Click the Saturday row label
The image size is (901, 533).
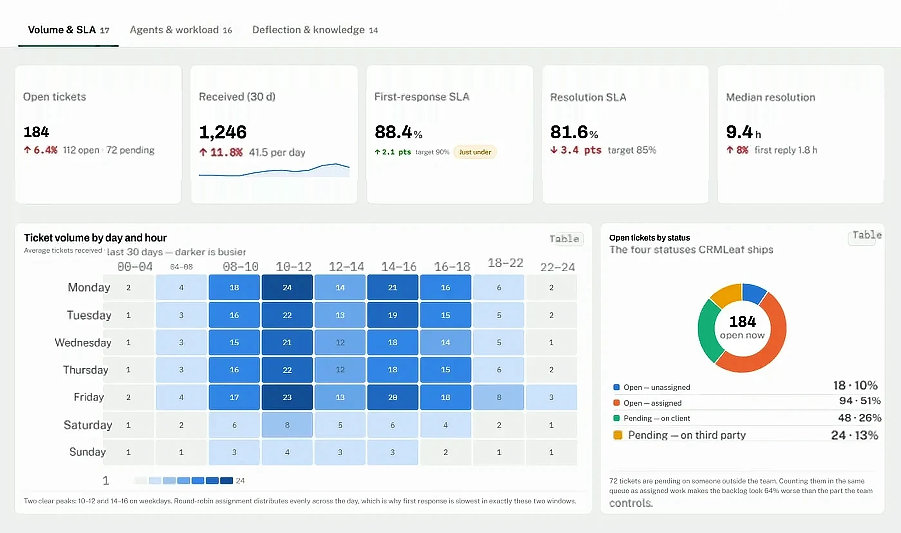pos(88,425)
